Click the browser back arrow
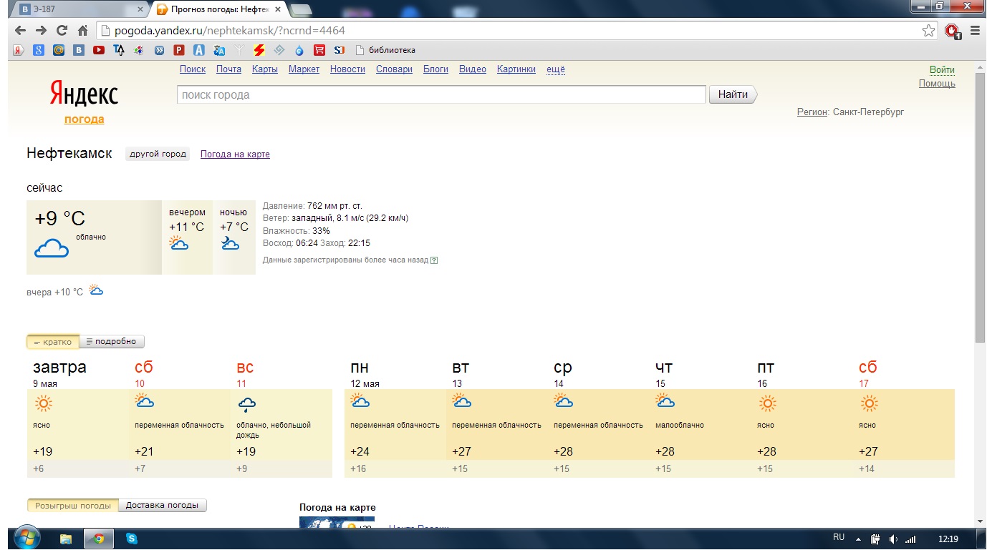 20,30
